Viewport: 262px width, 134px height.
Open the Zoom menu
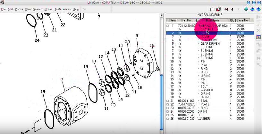click(x=19, y=9)
